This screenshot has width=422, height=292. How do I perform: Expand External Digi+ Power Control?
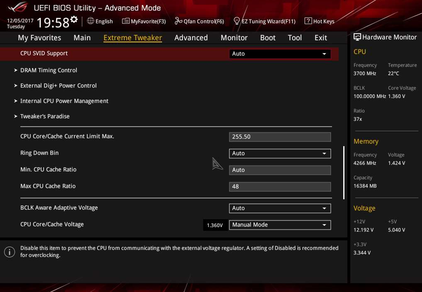[58, 86]
